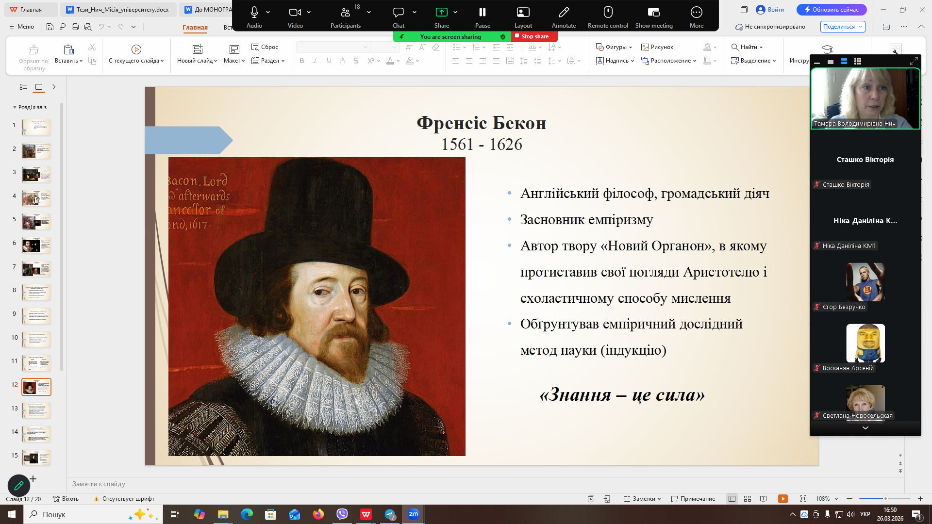The image size is (932, 524).
Task: Toggle normal view button in status bar
Action: pyautogui.click(x=732, y=499)
